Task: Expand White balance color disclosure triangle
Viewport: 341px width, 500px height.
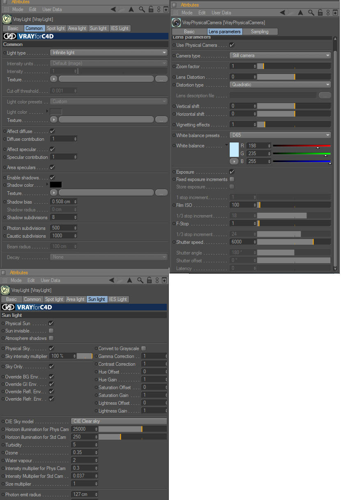Action: click(x=226, y=145)
